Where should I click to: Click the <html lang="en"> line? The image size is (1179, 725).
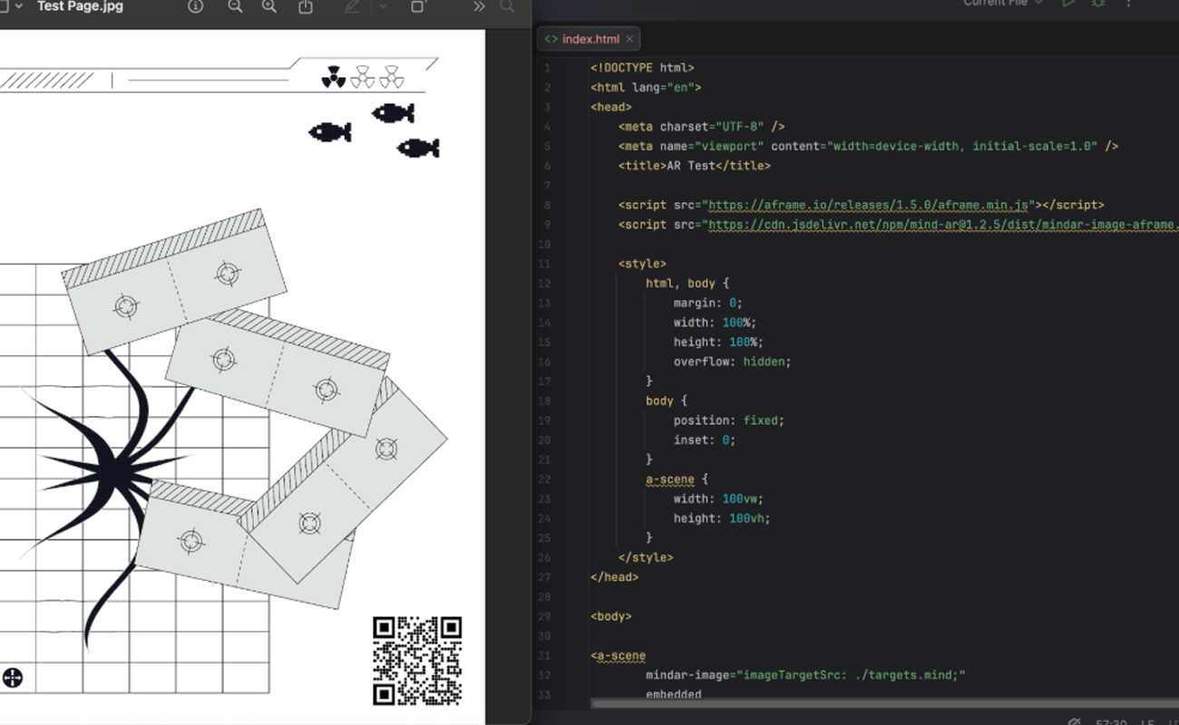click(646, 88)
